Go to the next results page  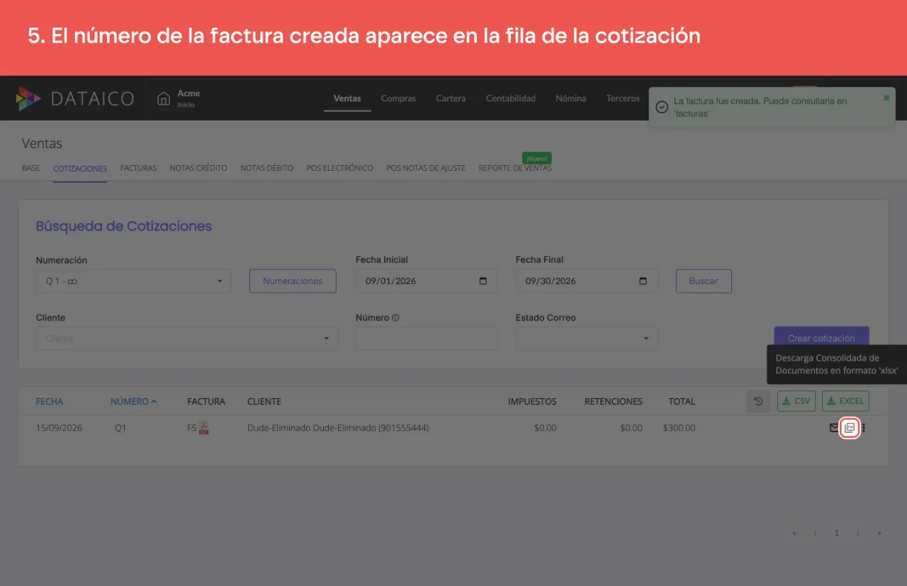click(x=858, y=533)
